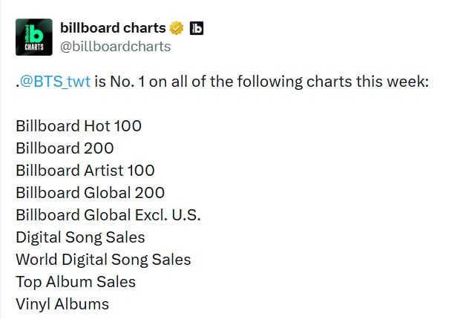The height and width of the screenshot is (319, 463).
Task: Click the 'Billboard 200' line
Action: (x=65, y=148)
